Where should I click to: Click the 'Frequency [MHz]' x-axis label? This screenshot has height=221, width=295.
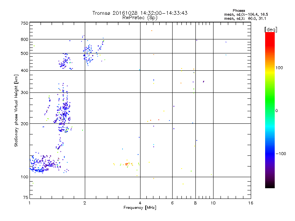pos(140,208)
